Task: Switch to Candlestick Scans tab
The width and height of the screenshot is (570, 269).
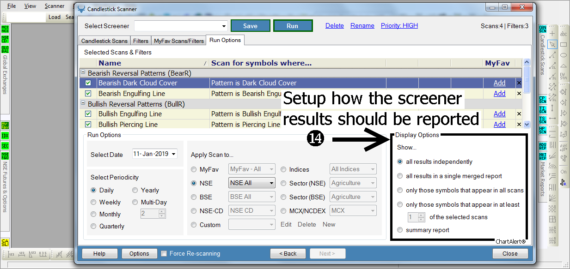Action: (104, 41)
